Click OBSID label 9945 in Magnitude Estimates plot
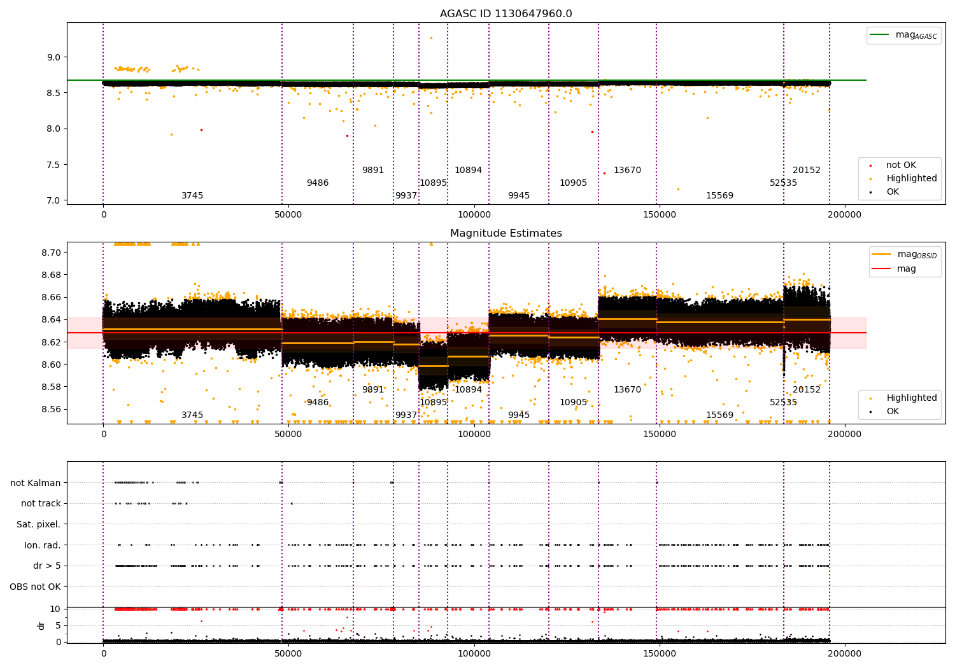Image resolution: width=955 pixels, height=668 pixels. coord(519,415)
